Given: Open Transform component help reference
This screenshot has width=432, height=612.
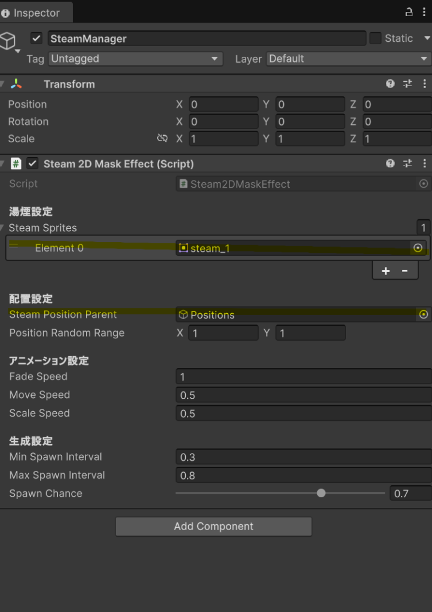Looking at the screenshot, I should click(x=390, y=84).
